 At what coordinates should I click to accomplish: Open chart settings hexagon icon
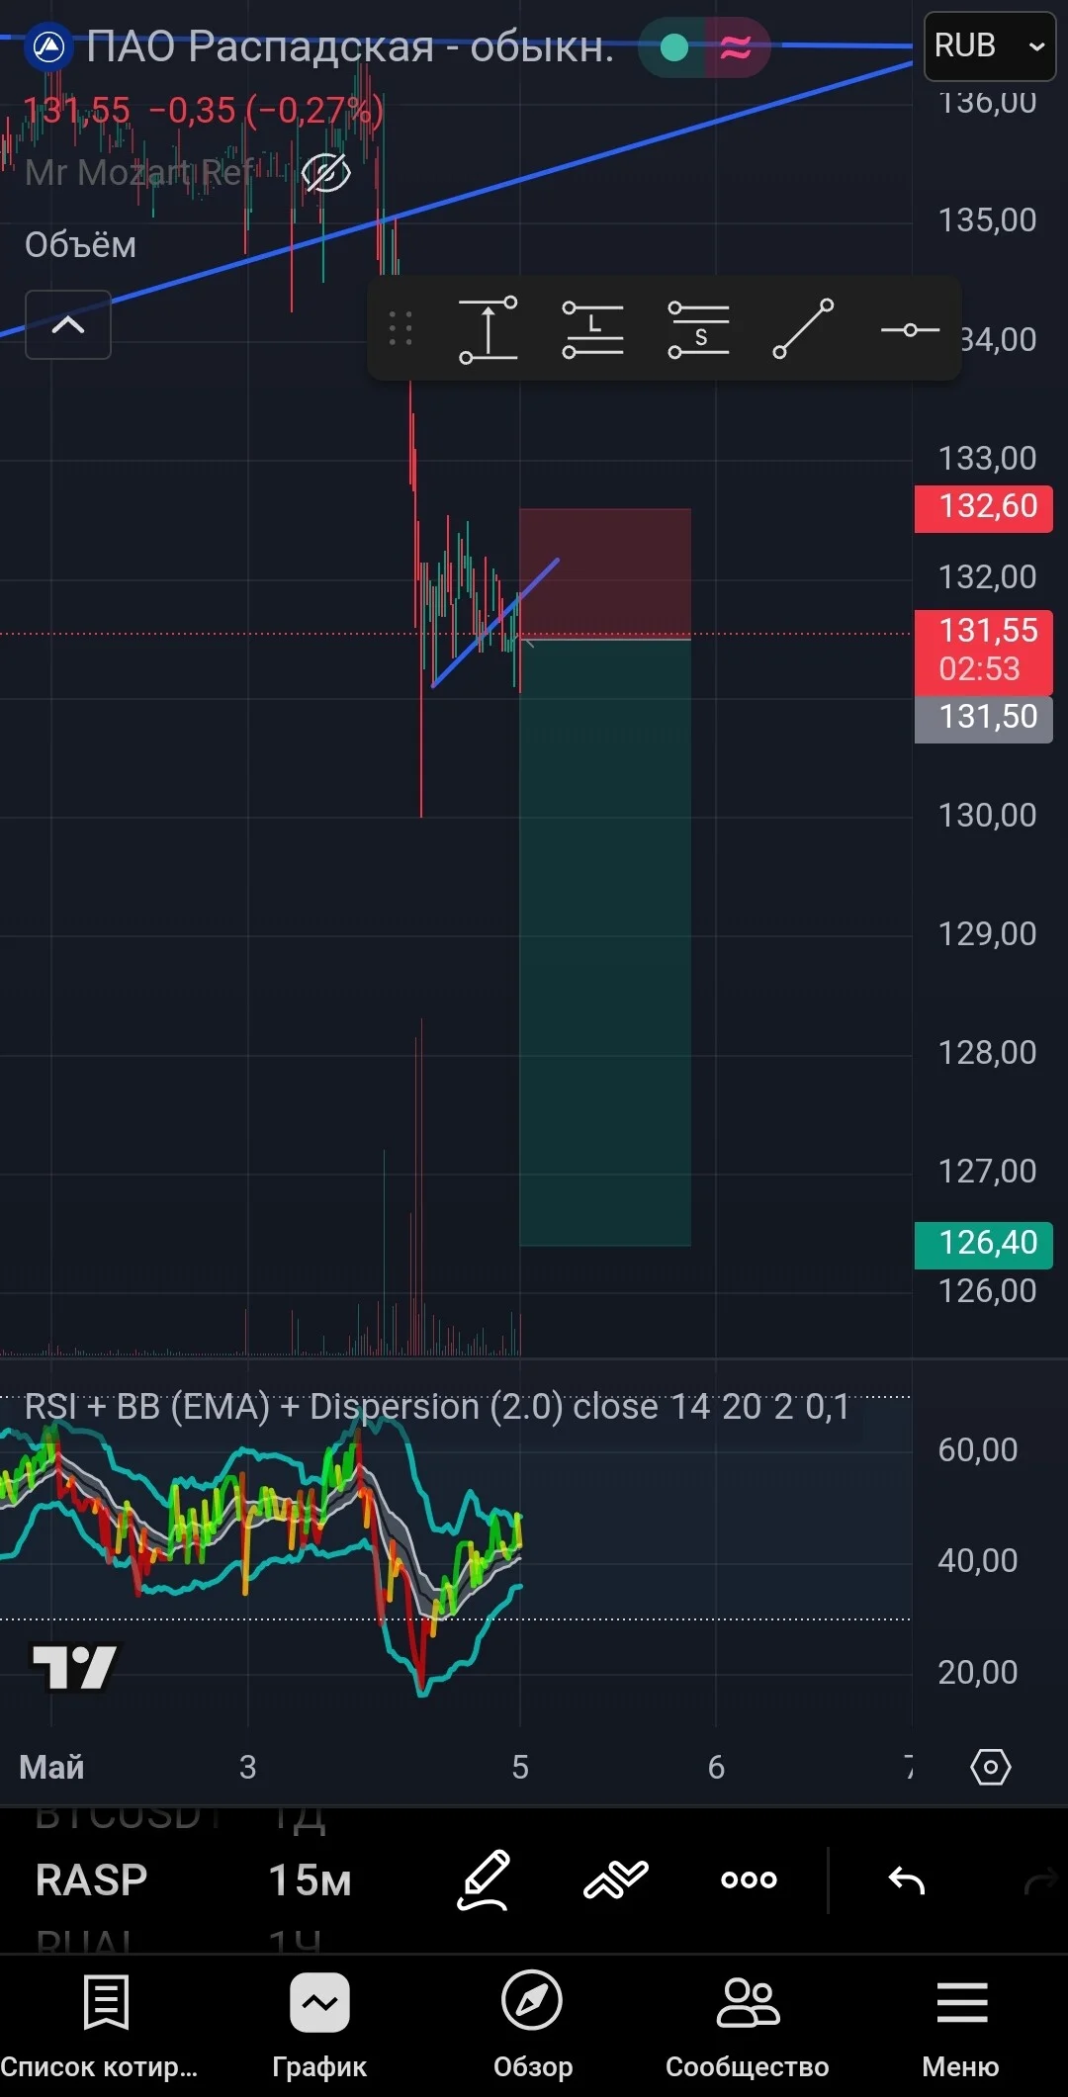point(990,1766)
